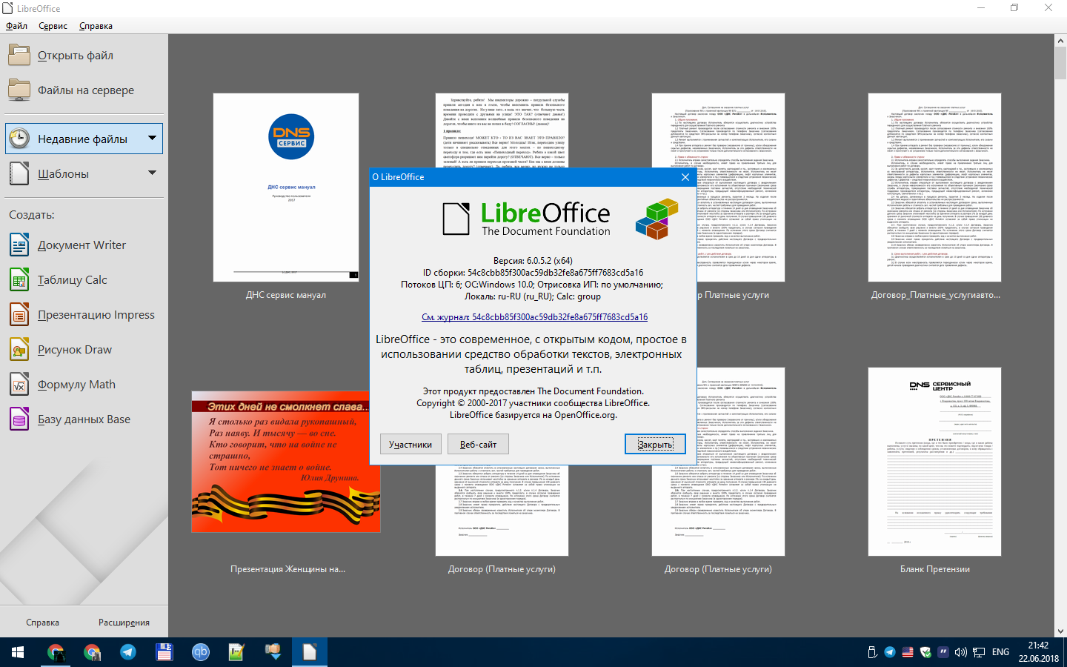This screenshot has height=667, width=1067.
Task: Click the Windows Defender shield tray icon
Action: [925, 652]
